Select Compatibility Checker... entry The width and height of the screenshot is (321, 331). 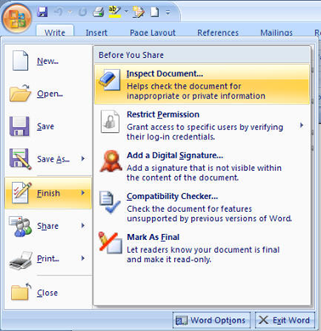click(202, 207)
